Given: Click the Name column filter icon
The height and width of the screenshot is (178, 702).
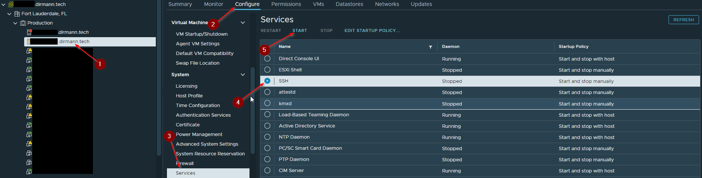Looking at the screenshot, I should click(431, 47).
